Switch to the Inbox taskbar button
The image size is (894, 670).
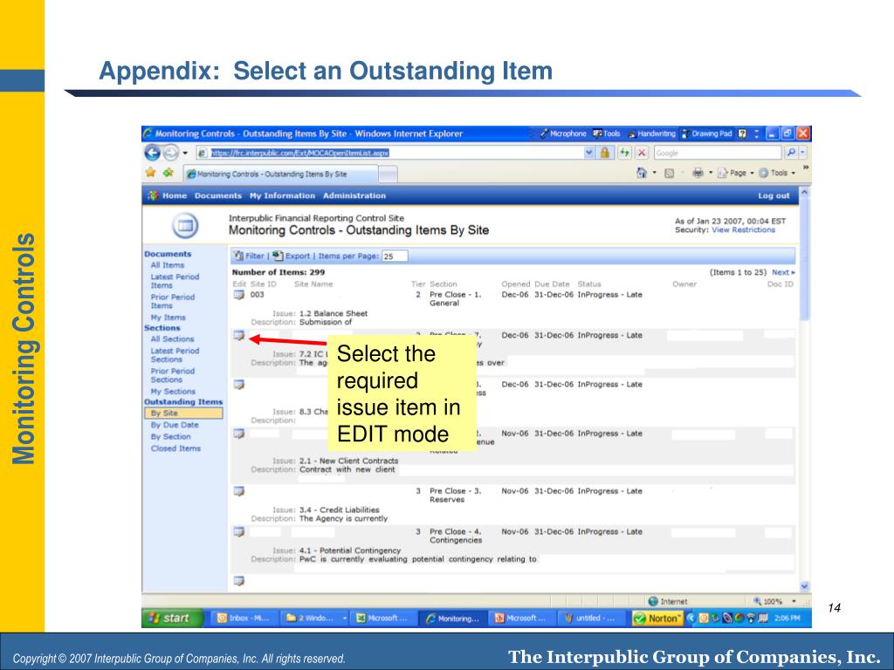click(x=245, y=619)
